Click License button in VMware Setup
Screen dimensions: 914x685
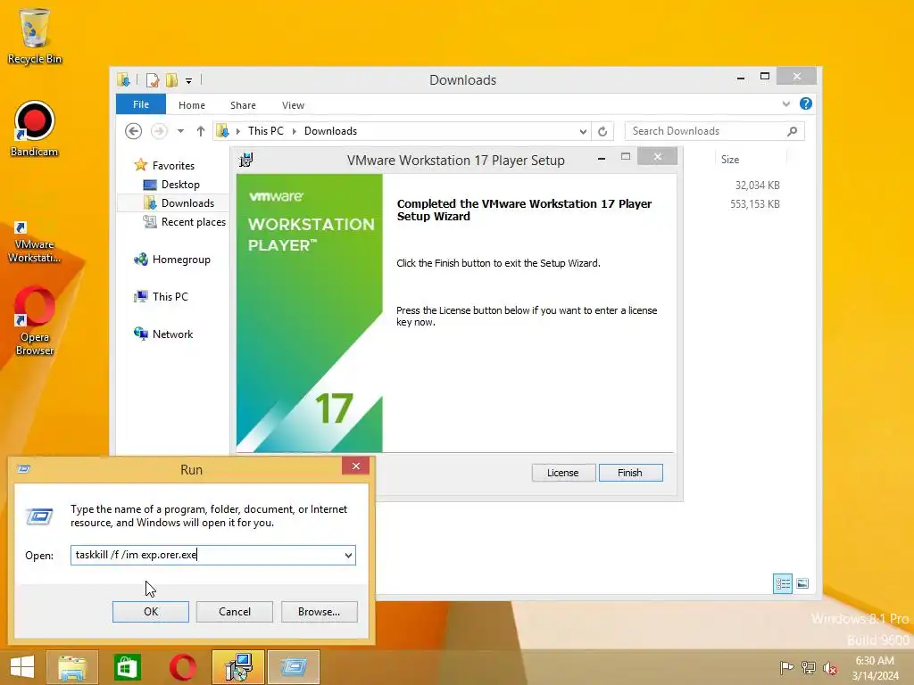pyautogui.click(x=563, y=473)
